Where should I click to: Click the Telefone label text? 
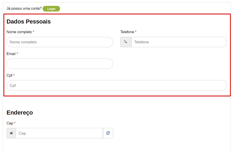[127, 32]
